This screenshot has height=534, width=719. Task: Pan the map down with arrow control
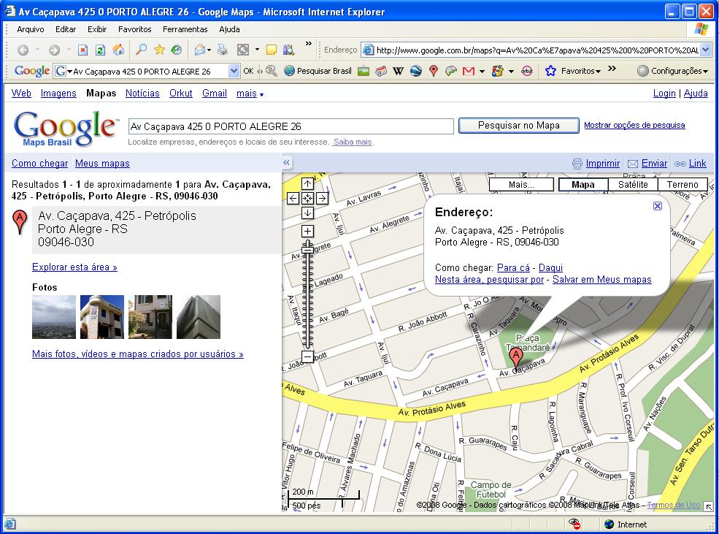pos(307,213)
